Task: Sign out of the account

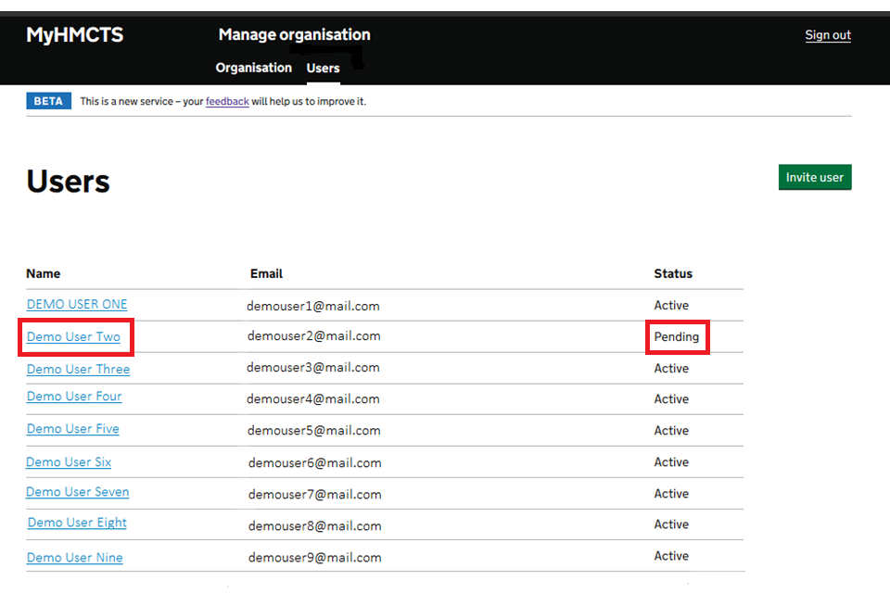Action: coord(827,35)
